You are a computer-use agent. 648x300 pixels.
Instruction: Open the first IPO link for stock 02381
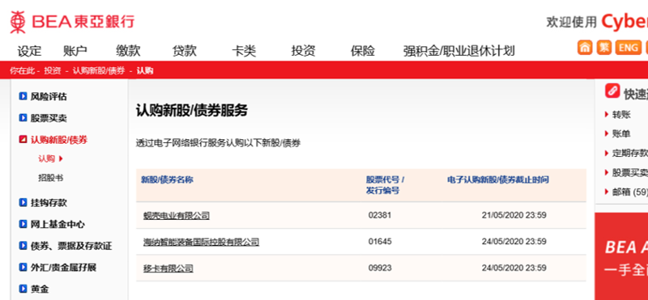coord(177,215)
